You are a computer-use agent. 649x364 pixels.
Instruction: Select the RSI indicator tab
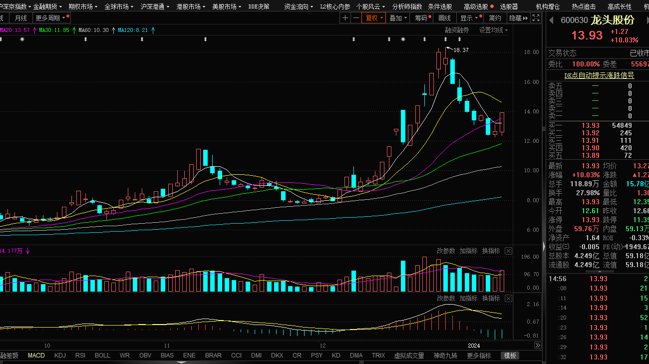coord(80,356)
